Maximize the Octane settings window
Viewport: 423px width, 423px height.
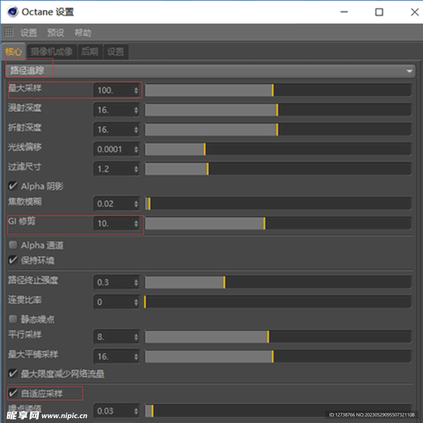379,12
